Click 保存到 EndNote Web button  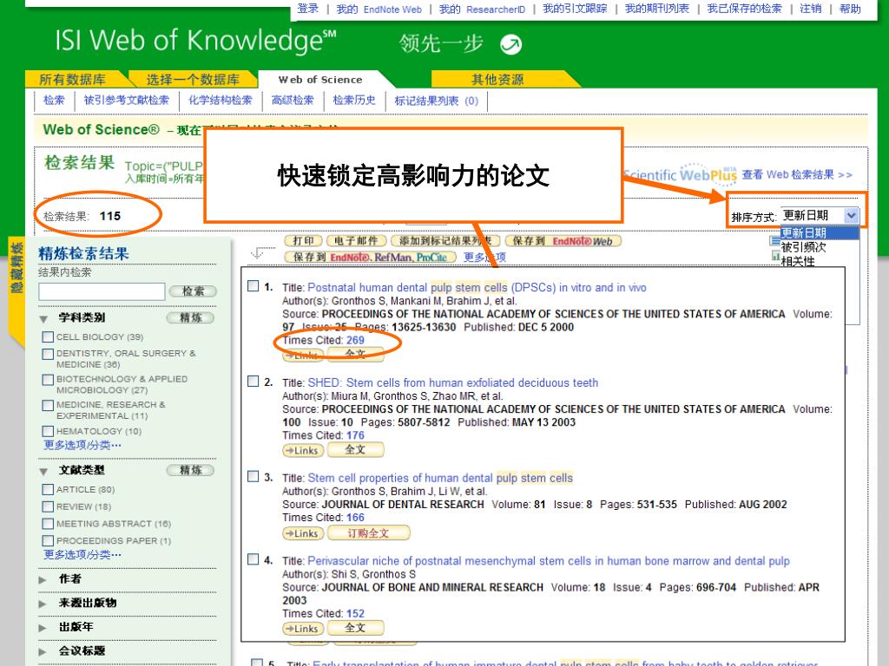pyautogui.click(x=563, y=241)
